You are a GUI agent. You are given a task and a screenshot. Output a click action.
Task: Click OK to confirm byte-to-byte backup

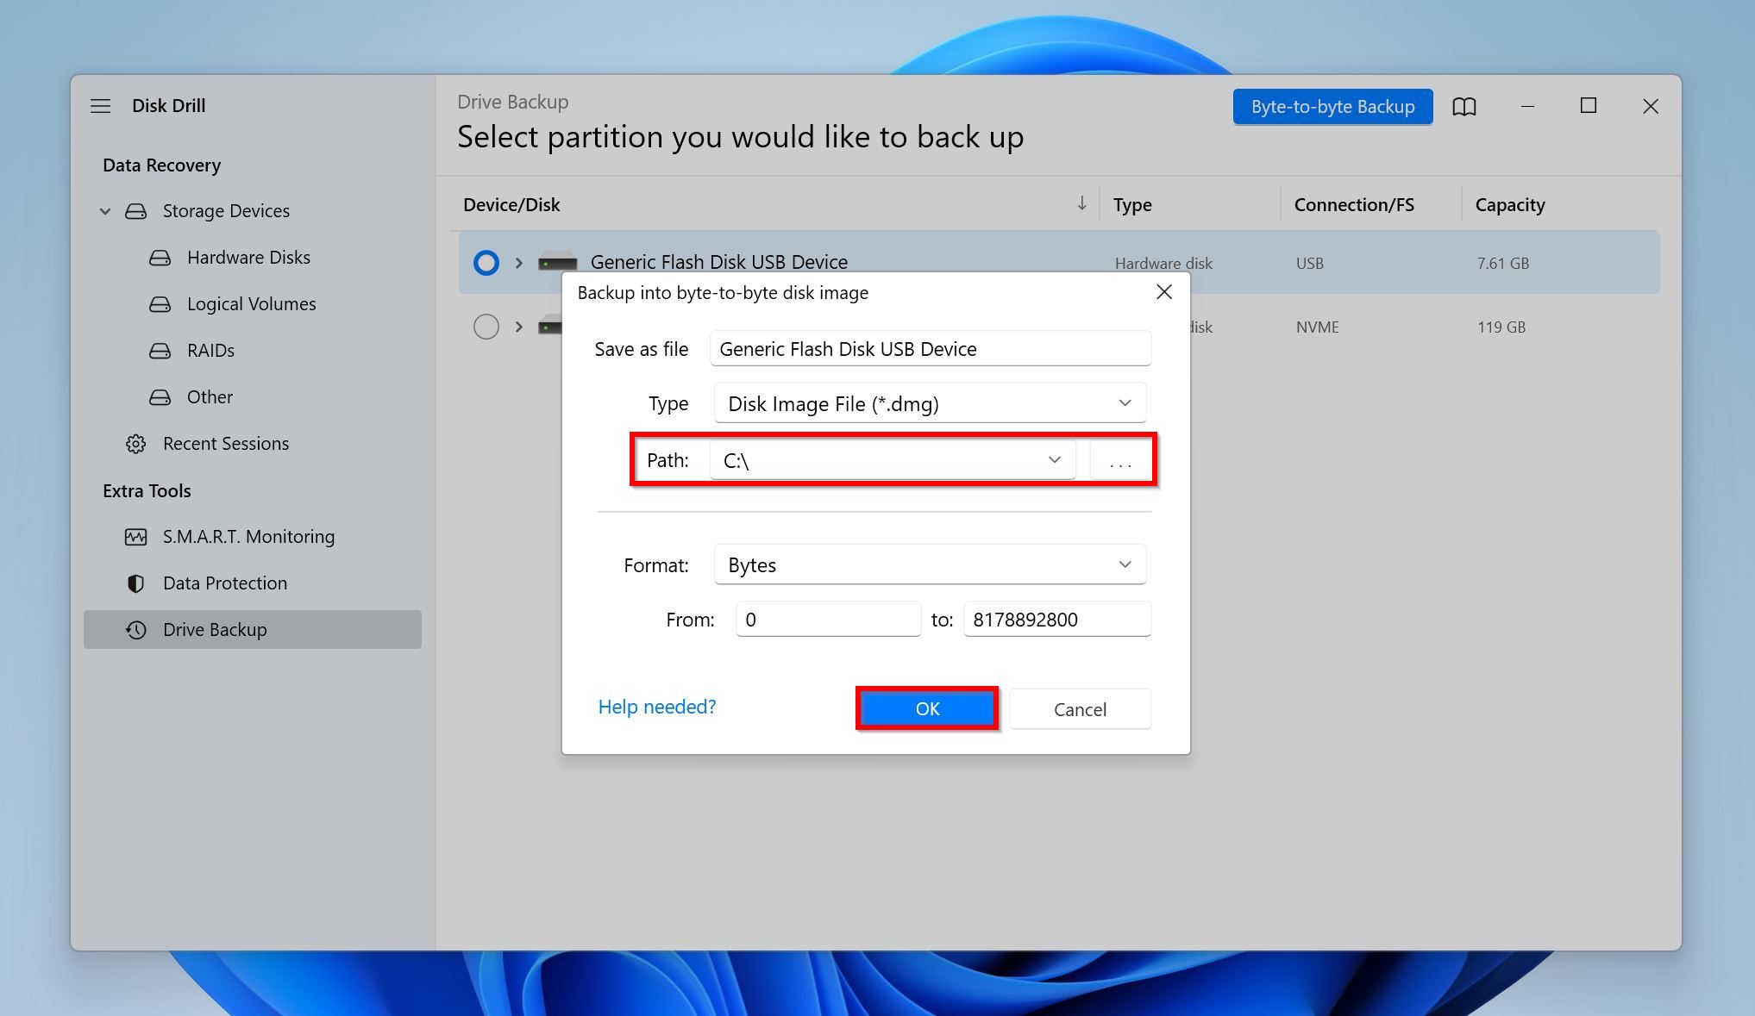[927, 707]
